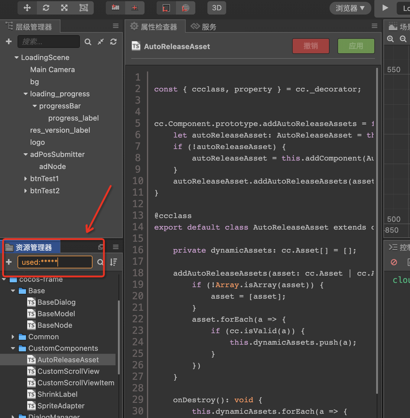Viewport: 410px width, 418px height.
Task: Click the AutoReleaseAsset script icon in inspector
Action: click(136, 46)
